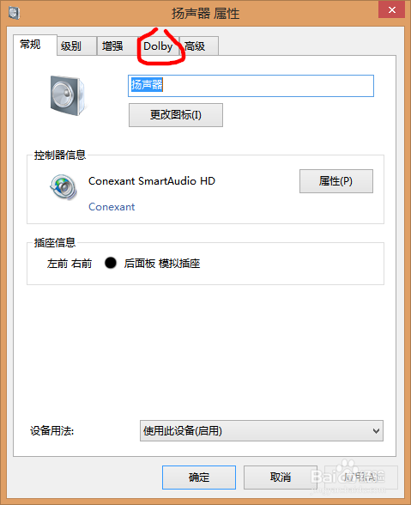Click the 更改图标(I) button
The height and width of the screenshot is (505, 411).
pyautogui.click(x=176, y=115)
